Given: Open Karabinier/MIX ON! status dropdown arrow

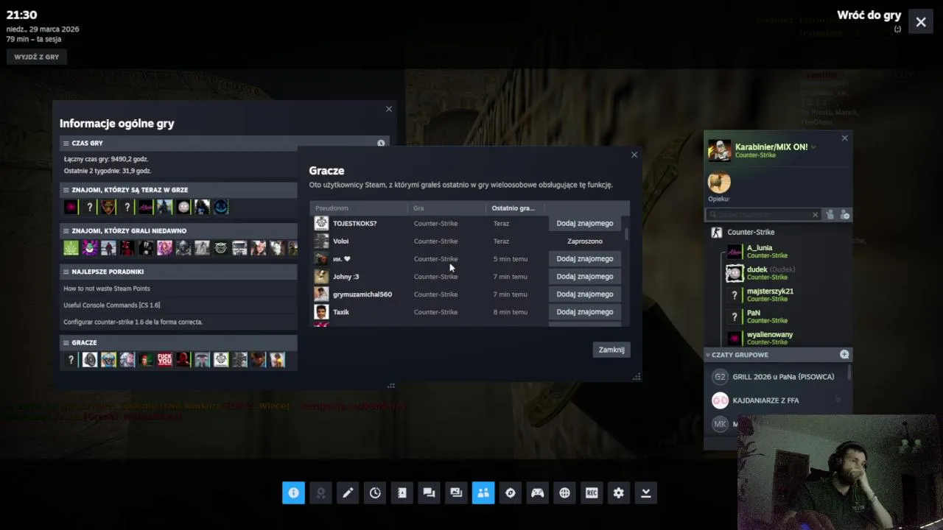Looking at the screenshot, I should (x=813, y=147).
